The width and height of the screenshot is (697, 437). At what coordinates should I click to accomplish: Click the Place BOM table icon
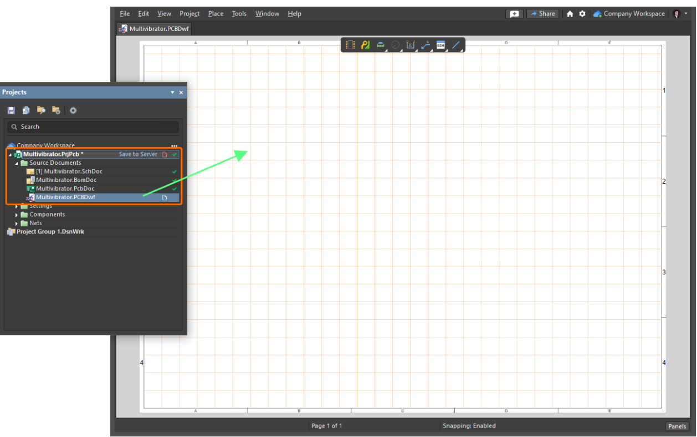point(440,45)
